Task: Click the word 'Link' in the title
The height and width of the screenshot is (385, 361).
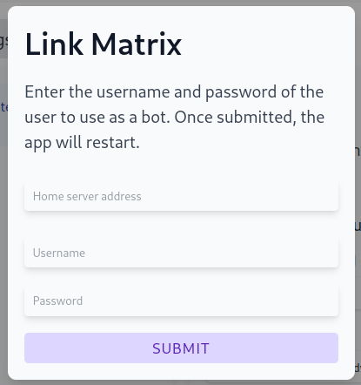Action: [x=54, y=44]
